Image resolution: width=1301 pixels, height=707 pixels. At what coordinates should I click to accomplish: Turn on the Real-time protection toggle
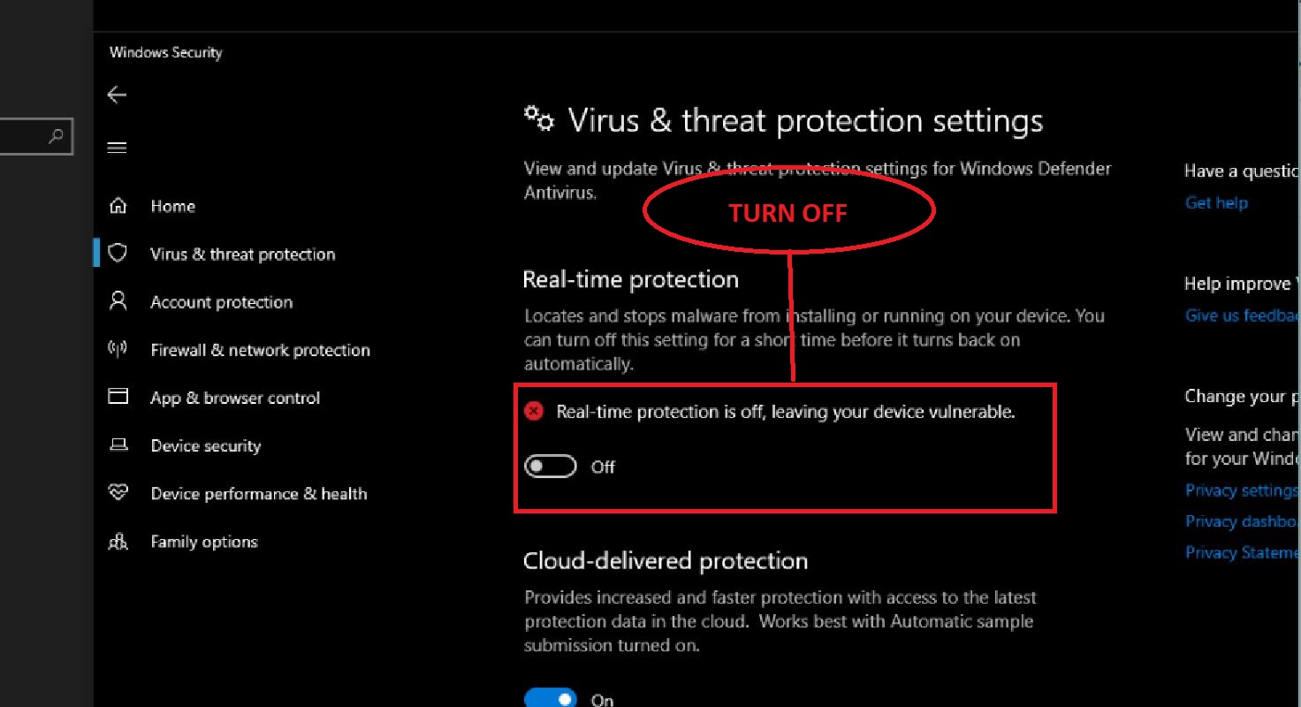point(550,467)
